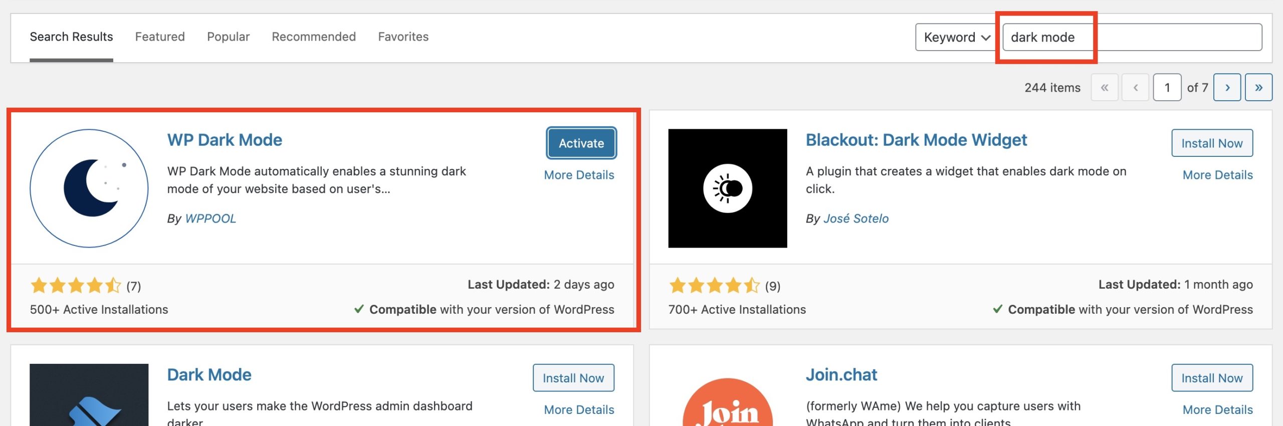Click the plugin search field containing 'dark mode'
This screenshot has width=1283, height=426.
1132,37
